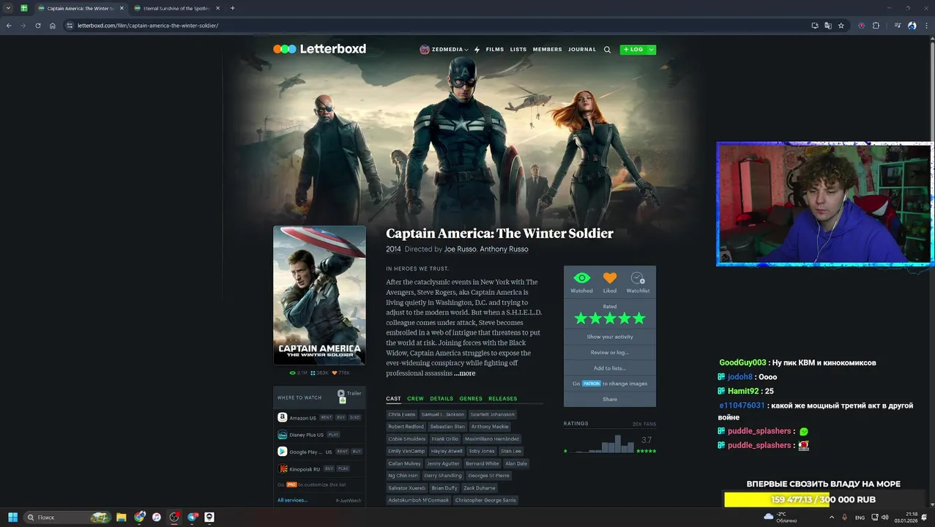The image size is (935, 527).
Task: Switch to the Eternal Sunshine browser tab
Action: [x=176, y=8]
